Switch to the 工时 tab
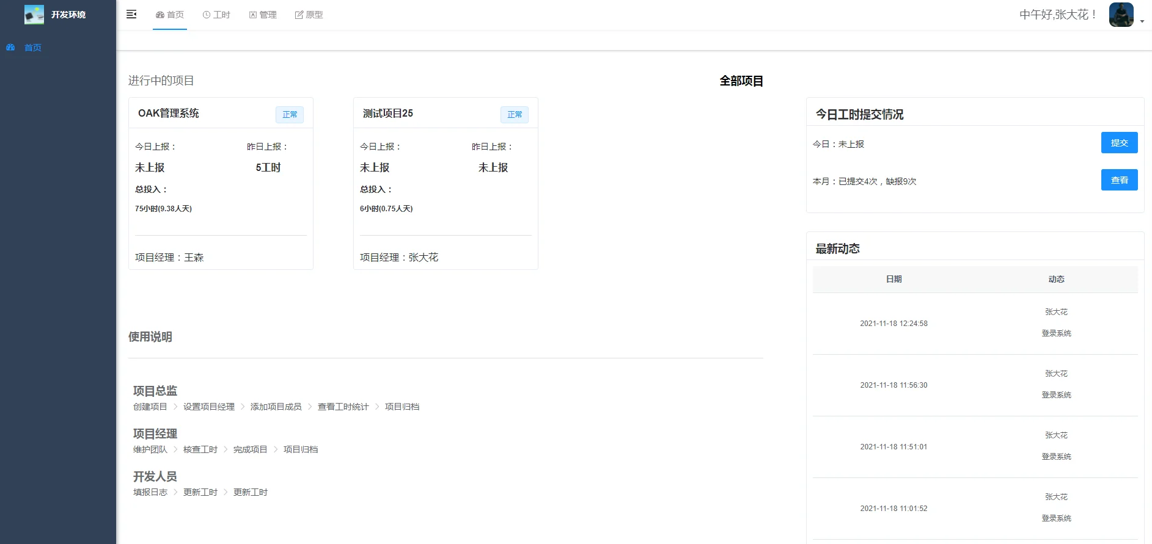The image size is (1152, 544). click(x=216, y=15)
